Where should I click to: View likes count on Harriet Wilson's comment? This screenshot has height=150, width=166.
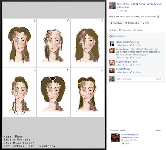click(132, 45)
